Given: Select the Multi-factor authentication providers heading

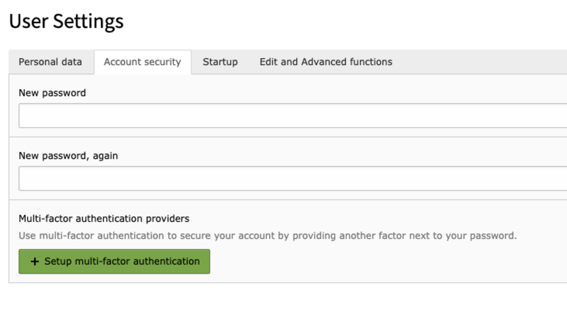Looking at the screenshot, I should (x=104, y=219).
